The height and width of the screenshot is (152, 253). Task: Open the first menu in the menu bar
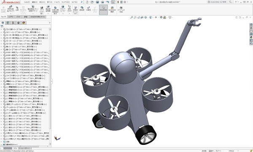click(x=27, y=2)
